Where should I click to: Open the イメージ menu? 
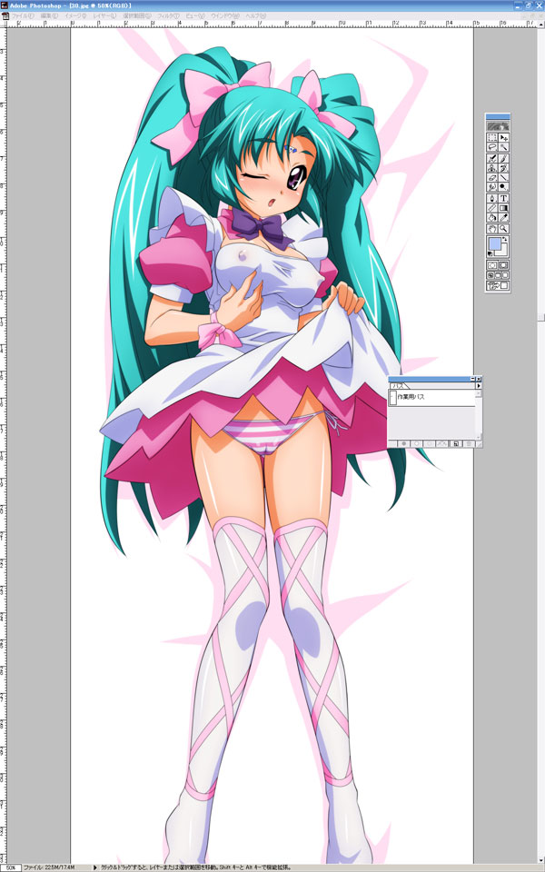(x=75, y=16)
